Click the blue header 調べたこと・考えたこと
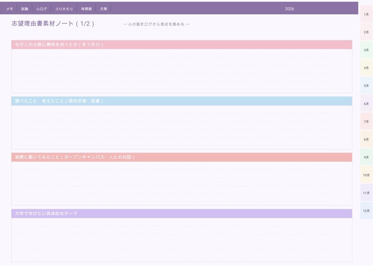The width and height of the screenshot is (373, 266). coord(182,101)
